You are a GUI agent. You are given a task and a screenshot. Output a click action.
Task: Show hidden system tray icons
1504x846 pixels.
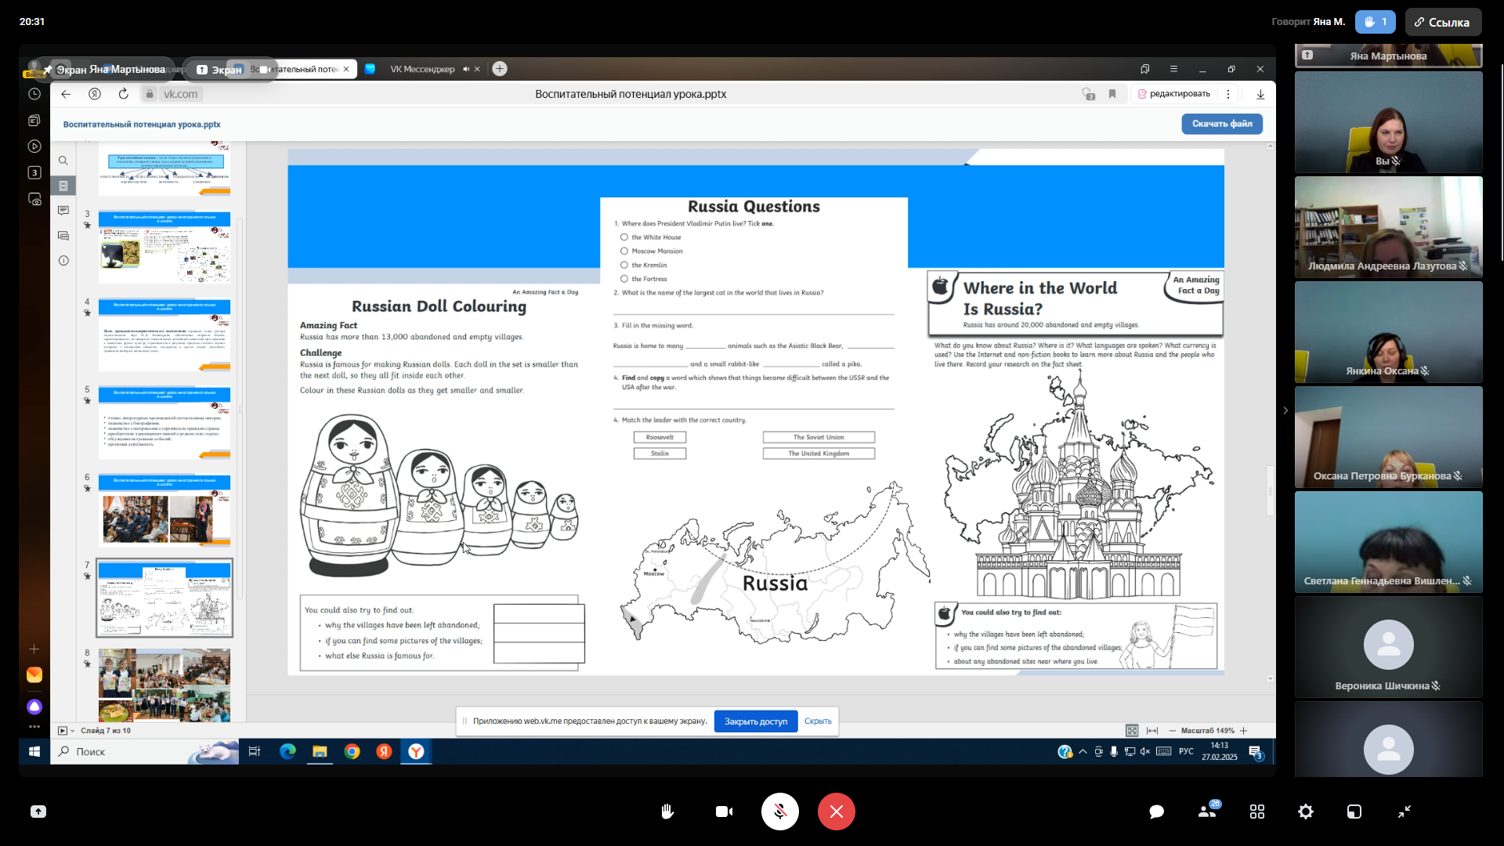tap(1083, 751)
